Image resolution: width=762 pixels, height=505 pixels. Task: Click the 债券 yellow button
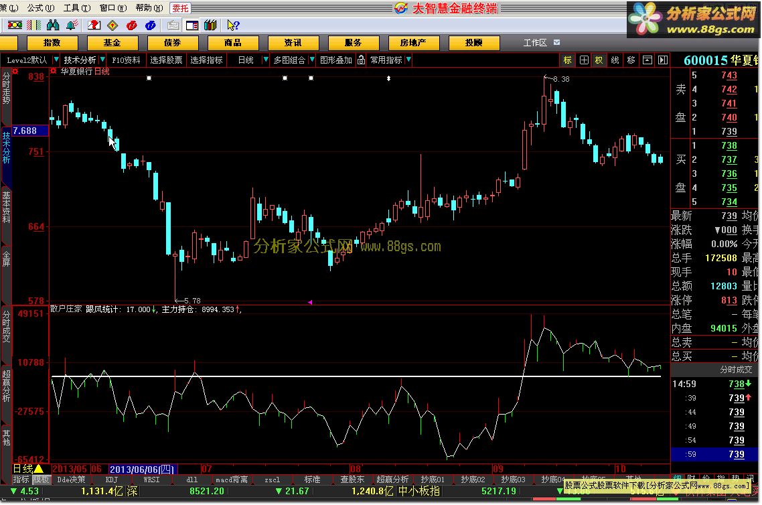click(173, 43)
